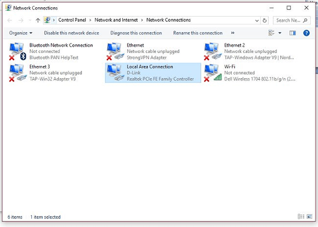
Task: Select the Ethernet 3 TAP-Win32 adapter icon
Action: [x=17, y=73]
